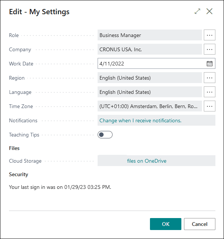Open the Region lookup ellipsis button

click(x=209, y=78)
